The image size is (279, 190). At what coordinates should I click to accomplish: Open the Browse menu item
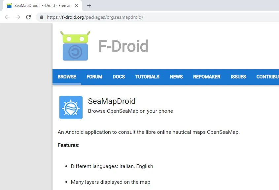[67, 77]
